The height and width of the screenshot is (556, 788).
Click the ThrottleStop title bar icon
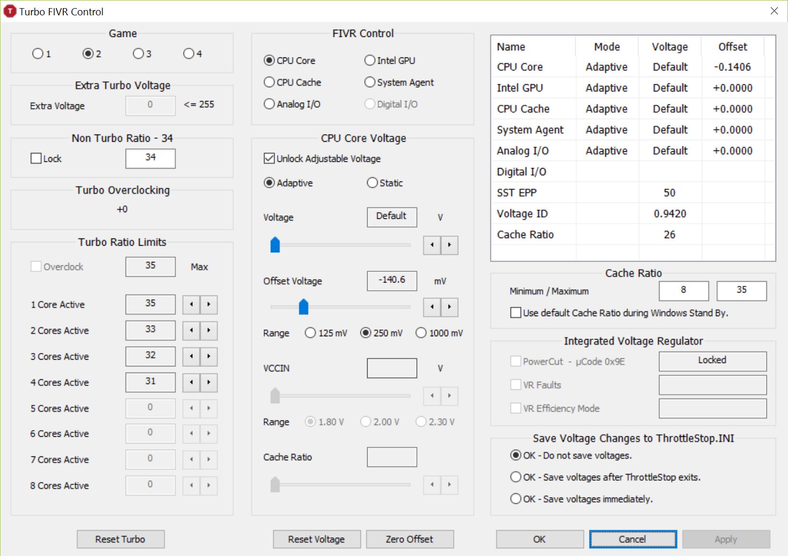(x=10, y=11)
